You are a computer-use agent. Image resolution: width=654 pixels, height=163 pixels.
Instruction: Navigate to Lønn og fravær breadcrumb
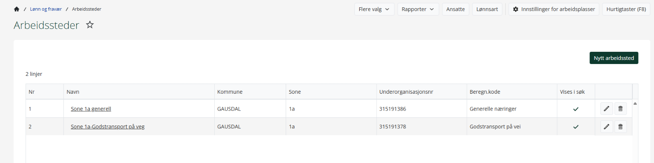tap(46, 9)
